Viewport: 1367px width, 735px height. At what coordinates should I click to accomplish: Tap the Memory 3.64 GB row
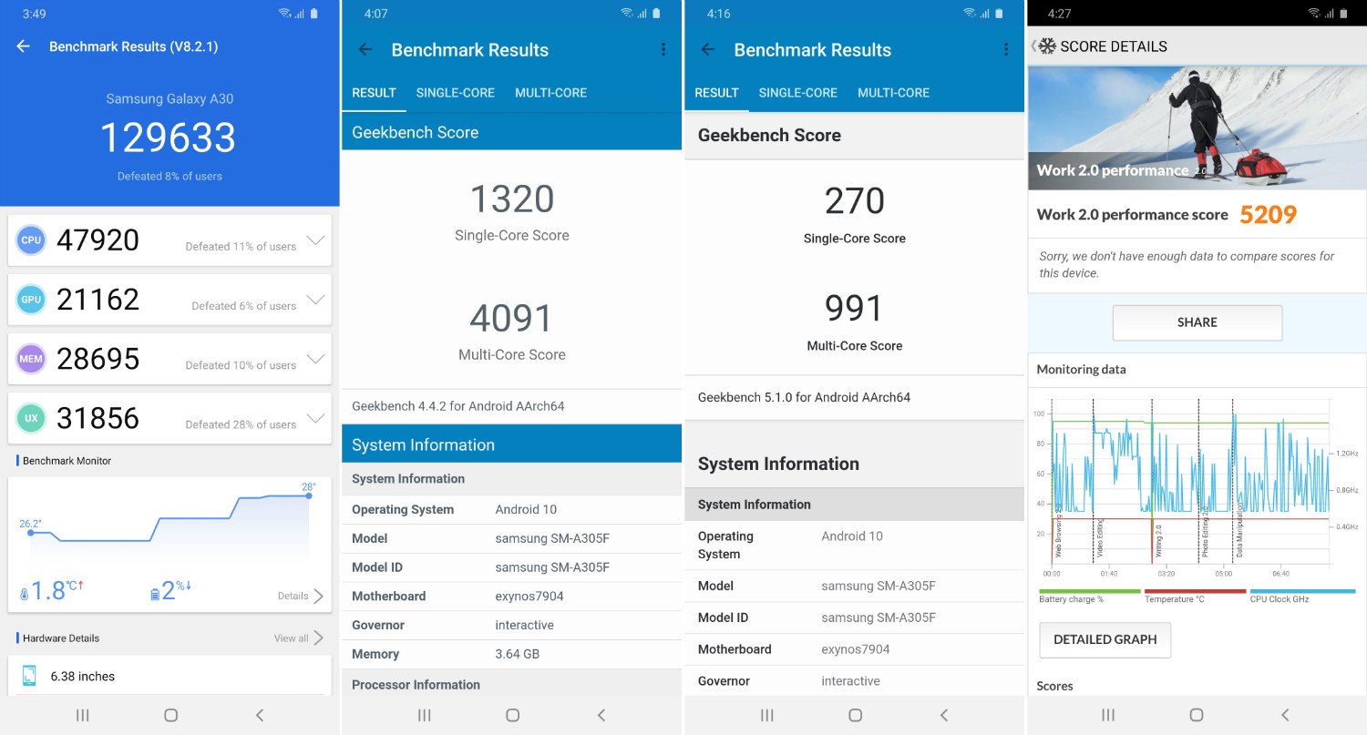pyautogui.click(x=512, y=654)
